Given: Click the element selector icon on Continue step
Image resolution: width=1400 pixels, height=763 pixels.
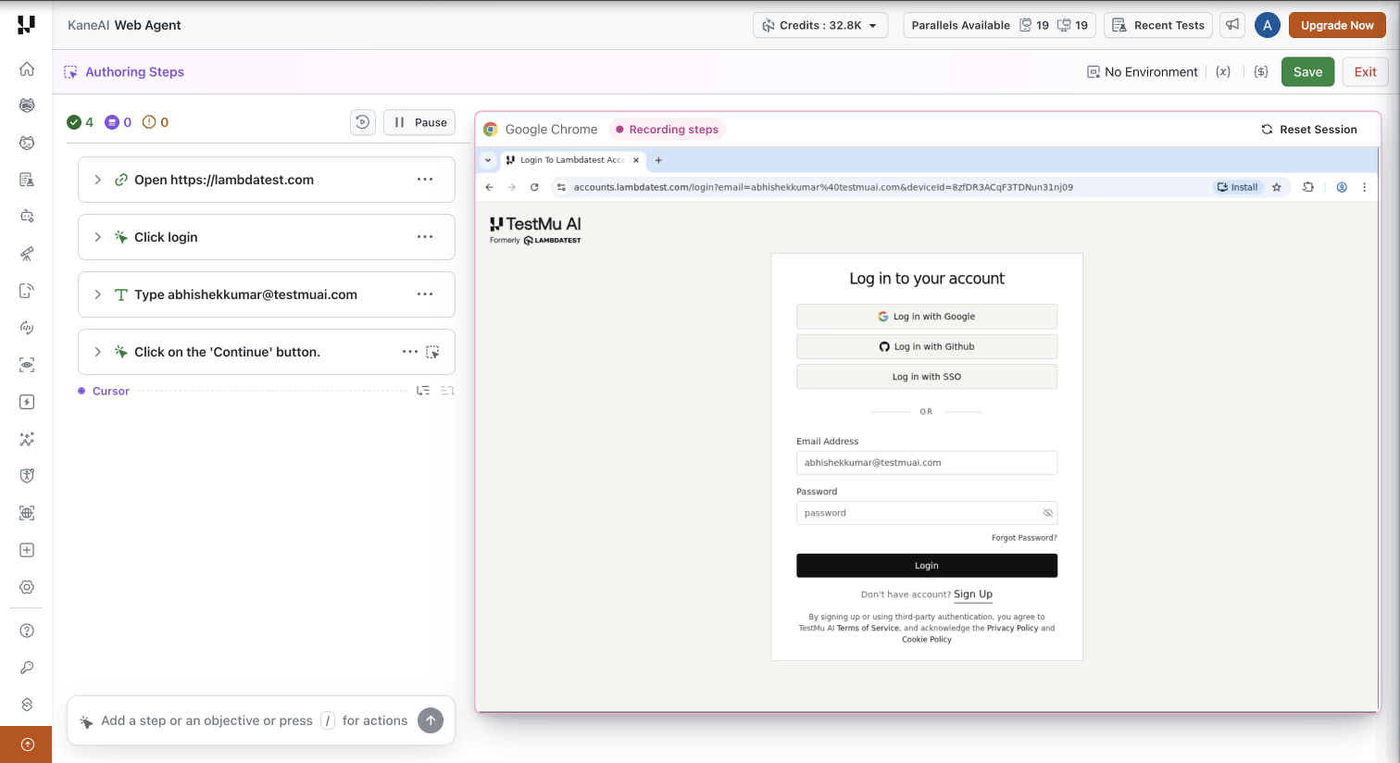Looking at the screenshot, I should [432, 352].
